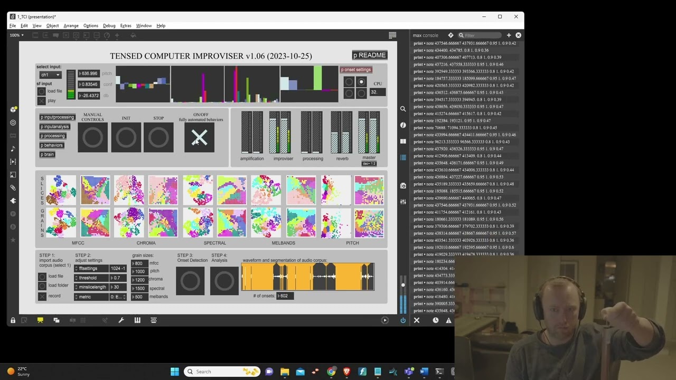The width and height of the screenshot is (676, 380).
Task: Click the mfcc grain size number box 800
Action: (x=139, y=263)
